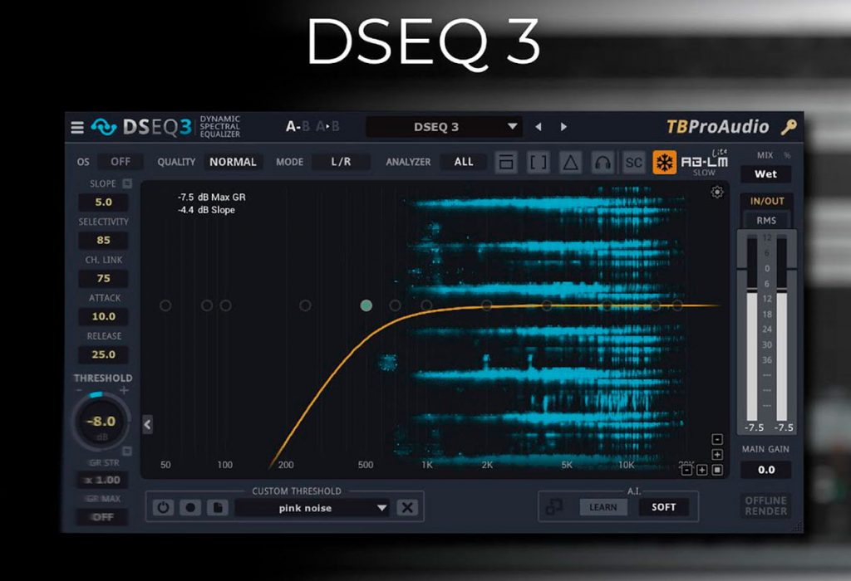
Task: Click the CH. LINK value 75
Action: click(103, 278)
